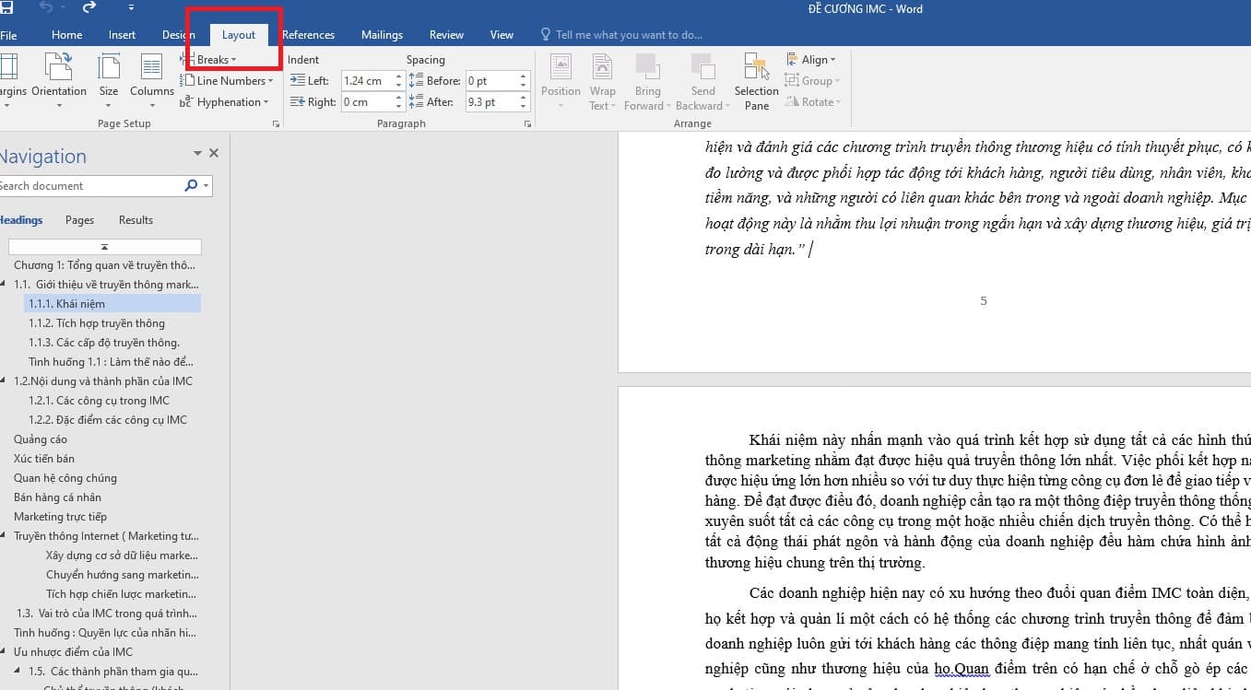This screenshot has width=1251, height=690.
Task: Click the Undo arrow in Quick Access toolbar
Action: [x=46, y=8]
